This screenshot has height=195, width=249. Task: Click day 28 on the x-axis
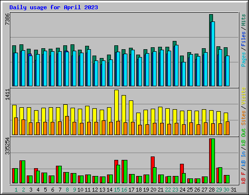tap(212, 190)
